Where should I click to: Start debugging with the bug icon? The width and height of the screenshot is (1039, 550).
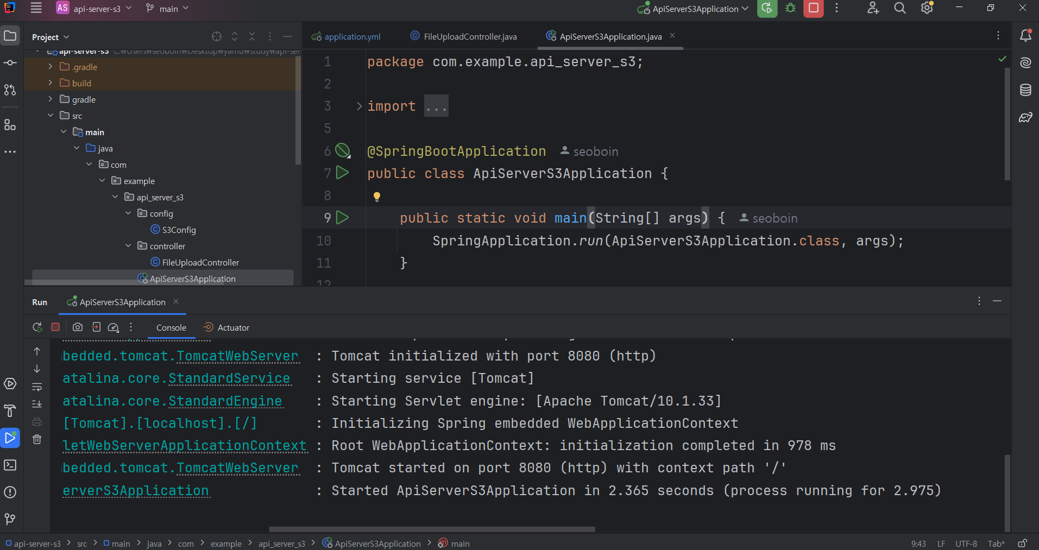coord(791,8)
